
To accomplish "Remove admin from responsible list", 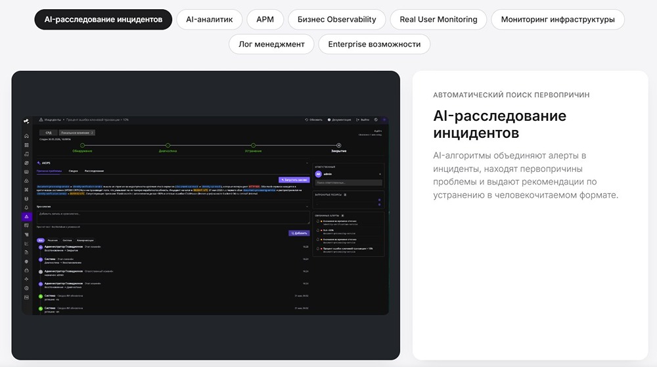I will click(380, 174).
